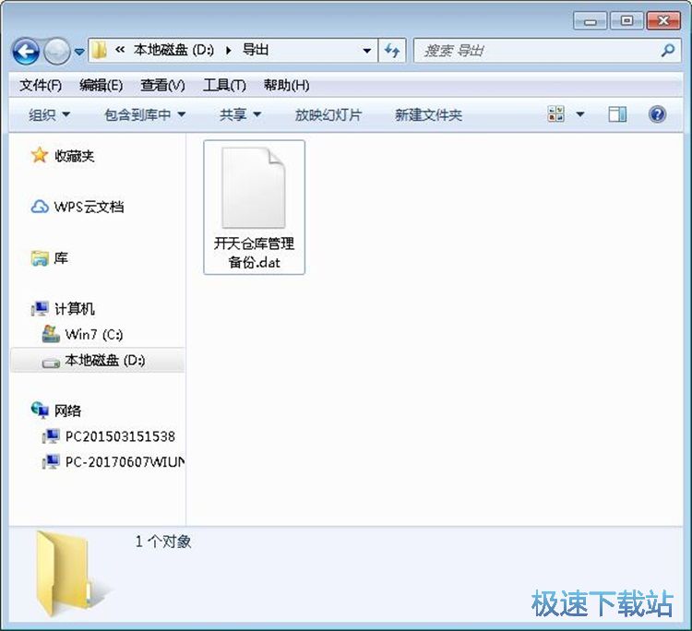Click the Win7 (C:) drive icon

click(51, 334)
